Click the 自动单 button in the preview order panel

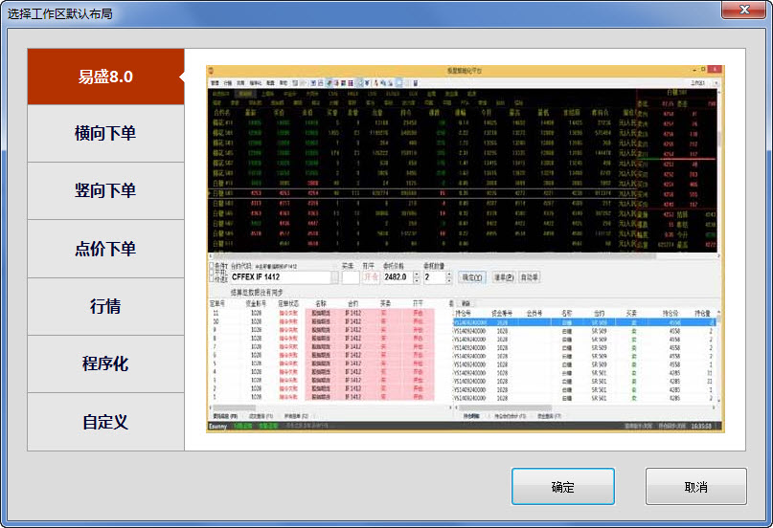point(530,277)
